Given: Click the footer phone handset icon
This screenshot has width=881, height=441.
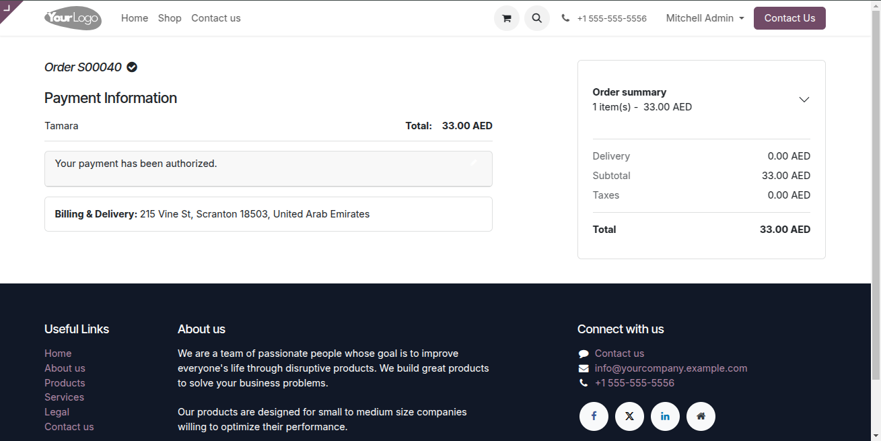Looking at the screenshot, I should click(584, 383).
